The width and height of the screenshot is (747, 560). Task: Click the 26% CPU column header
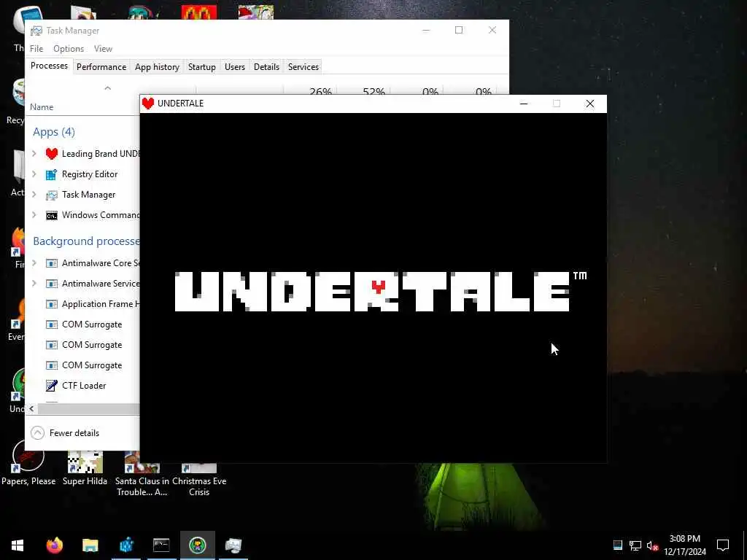click(x=320, y=91)
